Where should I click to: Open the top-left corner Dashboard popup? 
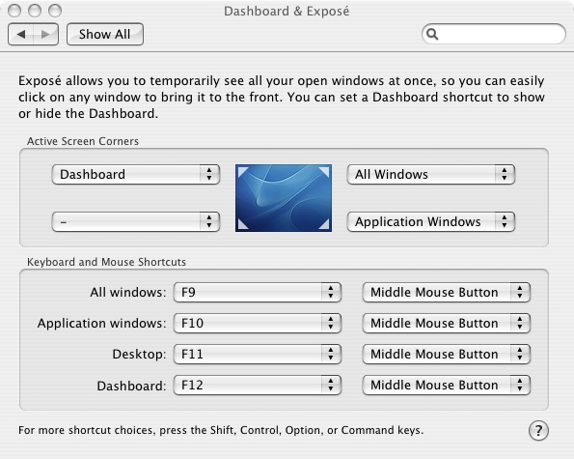(136, 175)
